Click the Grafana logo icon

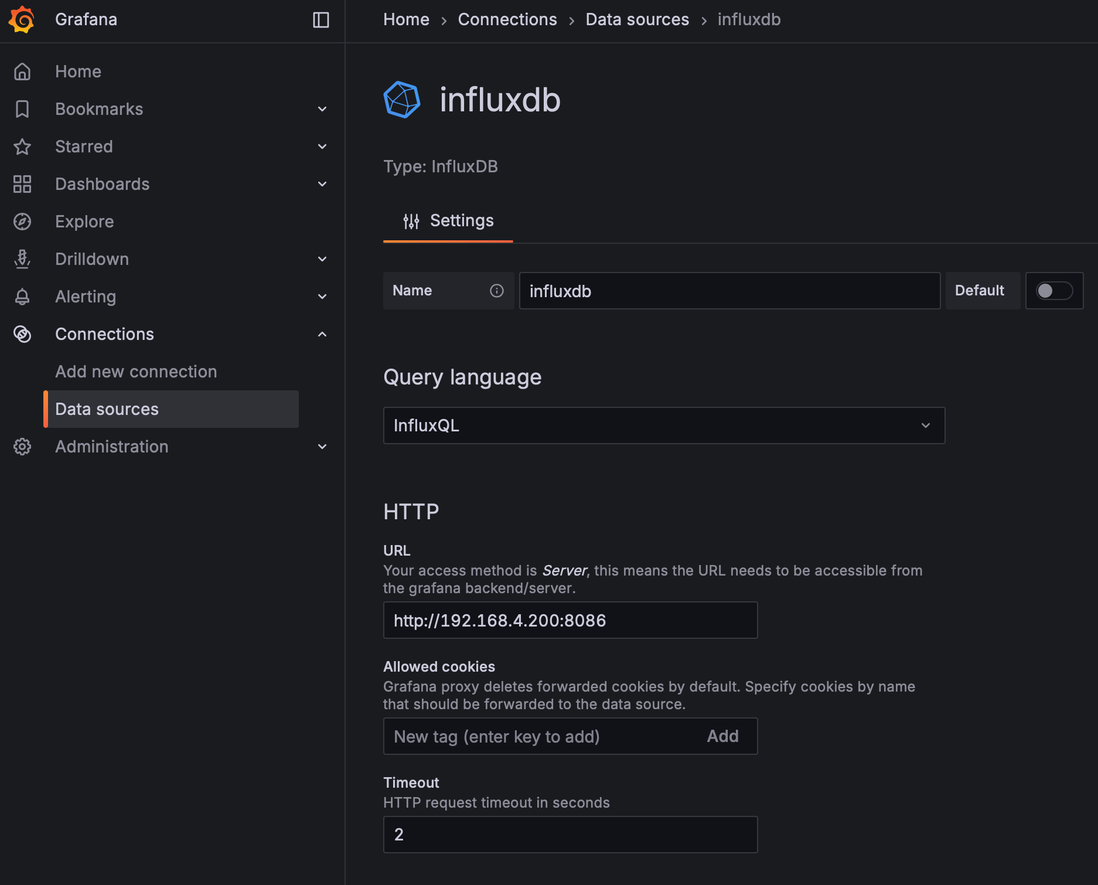22,19
